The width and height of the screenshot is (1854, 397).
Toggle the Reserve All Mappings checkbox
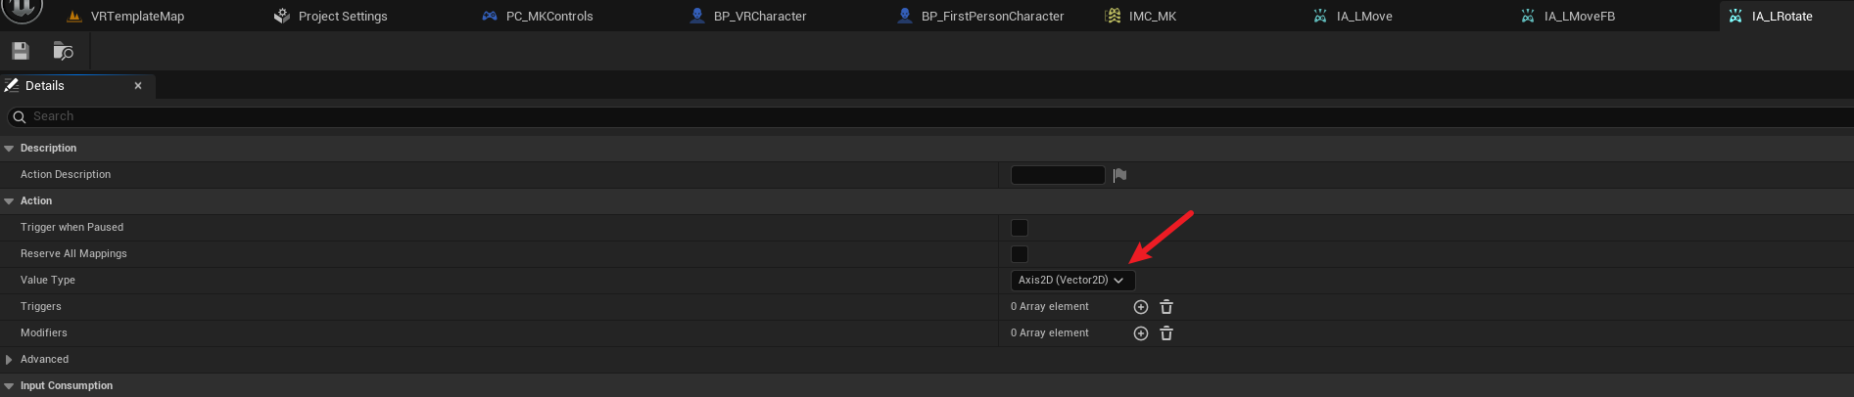[1020, 254]
